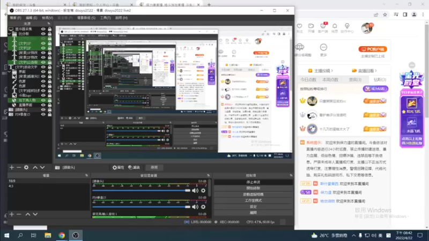Open the 更多 more options icon
This screenshot has height=241, width=429.
click(323, 50)
